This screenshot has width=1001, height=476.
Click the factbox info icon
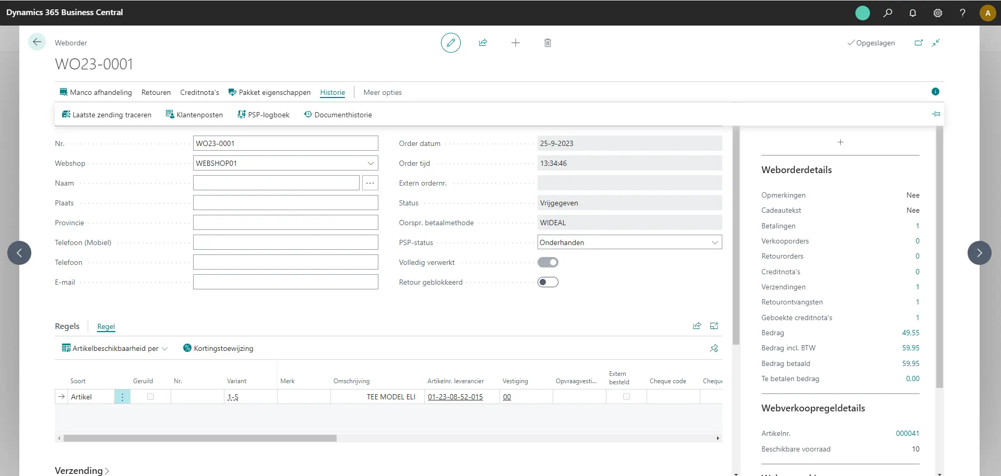click(x=935, y=92)
